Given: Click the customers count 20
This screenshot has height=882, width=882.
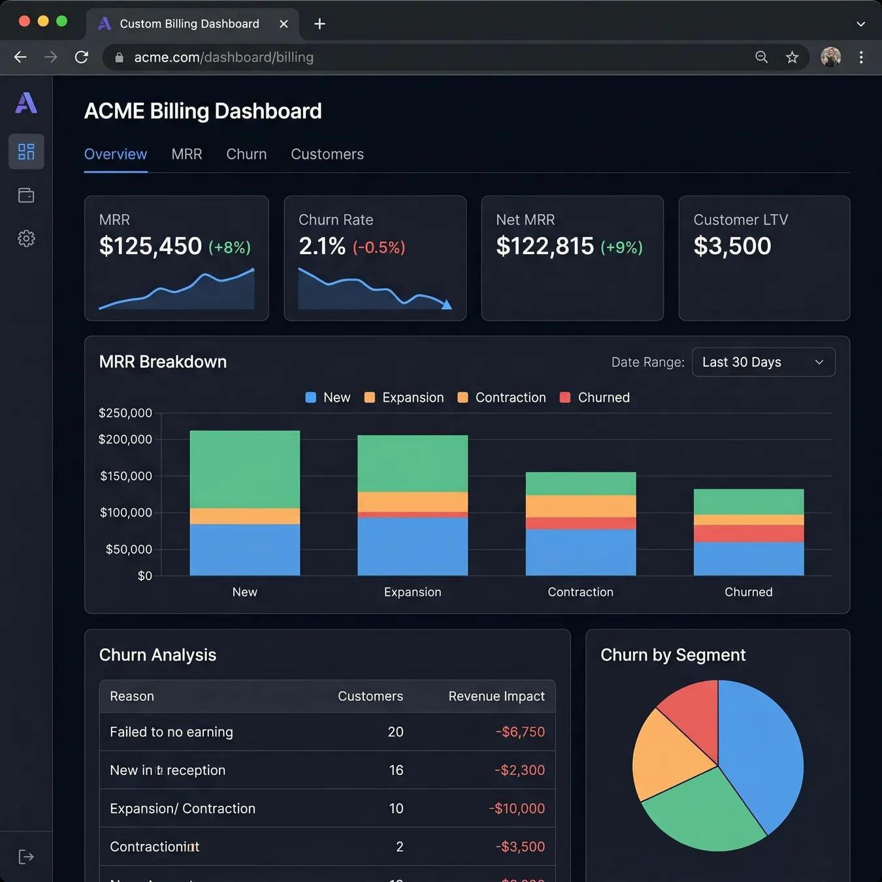Looking at the screenshot, I should [x=396, y=732].
